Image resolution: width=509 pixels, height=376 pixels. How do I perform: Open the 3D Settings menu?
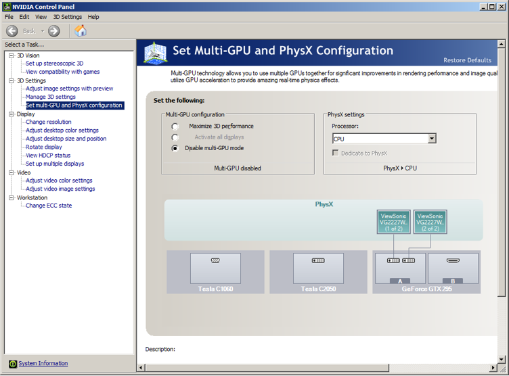[67, 17]
